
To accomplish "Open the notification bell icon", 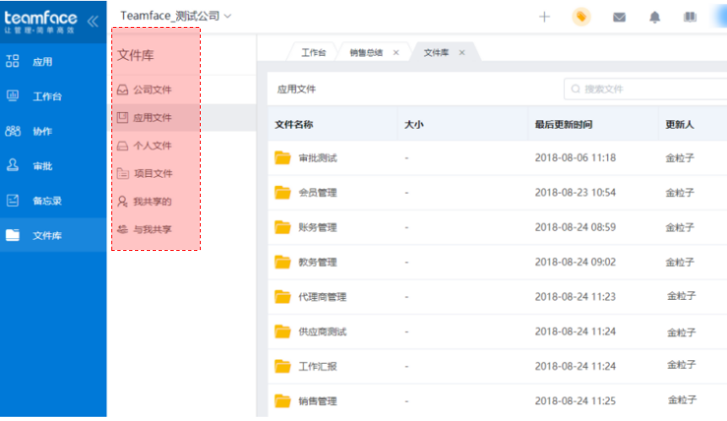I will point(654,18).
